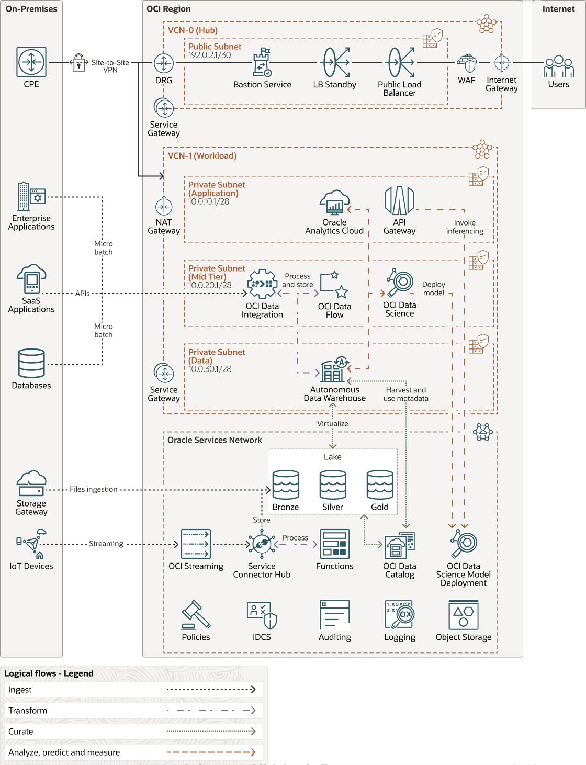Select the OCI Data Catalog icon
Viewport: 586px width, 765px height.
(x=400, y=546)
